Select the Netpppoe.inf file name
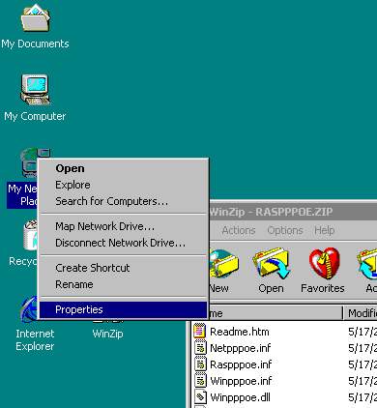The width and height of the screenshot is (377, 408). (x=241, y=348)
